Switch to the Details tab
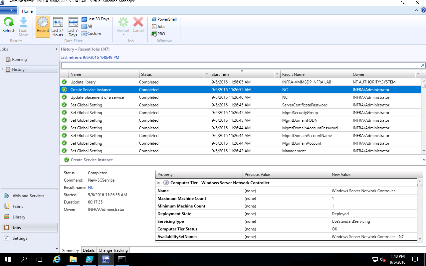The image size is (426, 266). 89,250
